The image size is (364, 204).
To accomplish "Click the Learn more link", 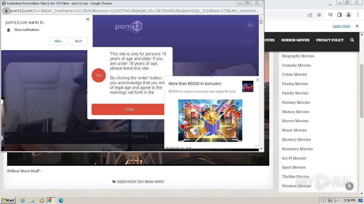I will pos(341,26).
